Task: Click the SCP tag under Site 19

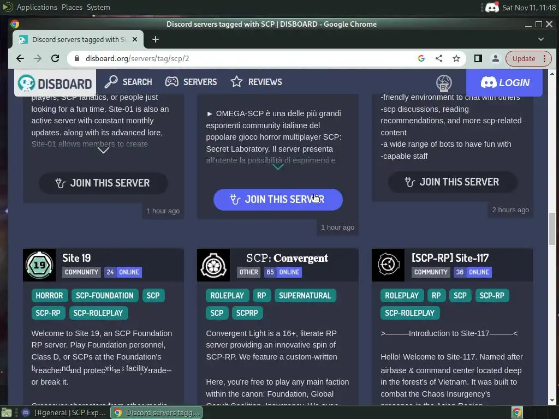Action: point(153,295)
